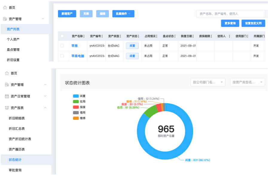Click the column menu icon on 资产状态 header

(139, 36)
